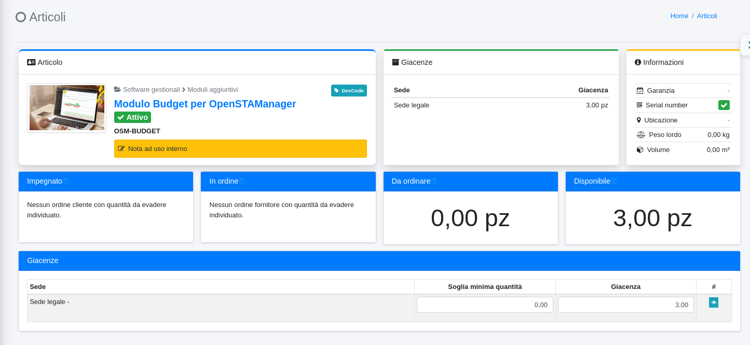Image resolution: width=750 pixels, height=345 pixels.
Task: Click the help icon next to Da ordinare
Action: (434, 182)
